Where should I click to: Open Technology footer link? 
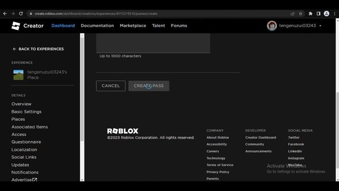216,158
